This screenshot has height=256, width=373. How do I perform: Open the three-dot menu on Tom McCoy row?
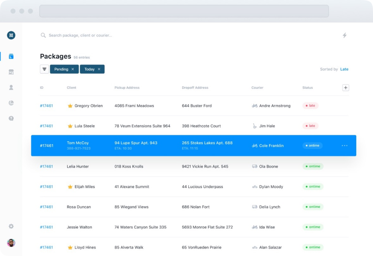pos(345,146)
